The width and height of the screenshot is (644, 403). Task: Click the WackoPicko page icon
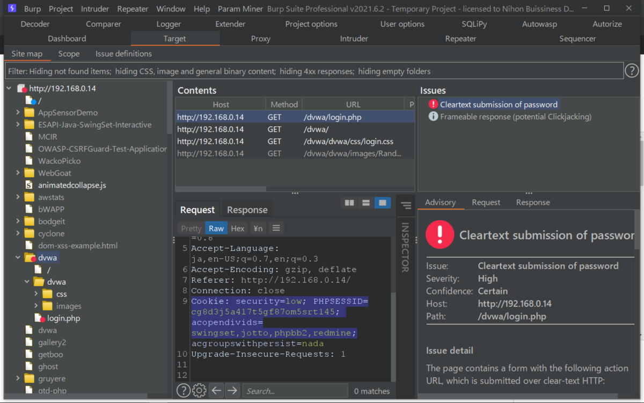[x=30, y=161]
